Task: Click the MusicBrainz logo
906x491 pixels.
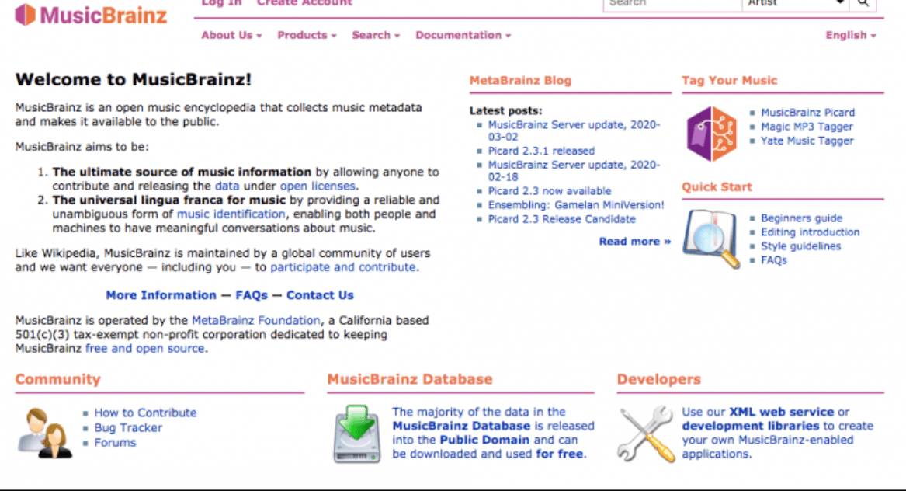Action: 91,15
